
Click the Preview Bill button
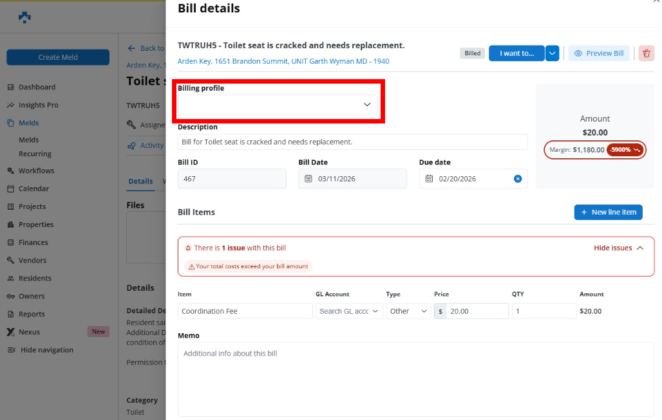(599, 53)
